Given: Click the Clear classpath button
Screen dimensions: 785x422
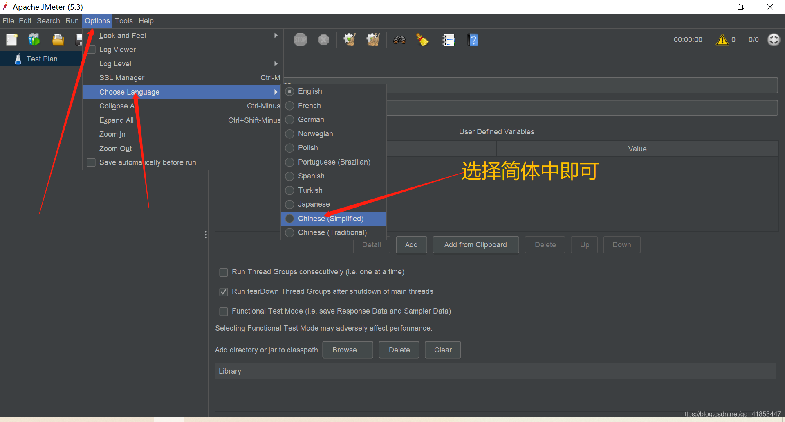Looking at the screenshot, I should pos(443,350).
